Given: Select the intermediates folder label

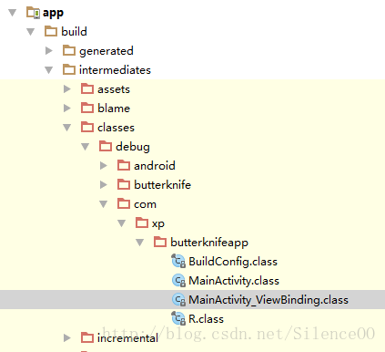Looking at the screenshot, I should (115, 70).
